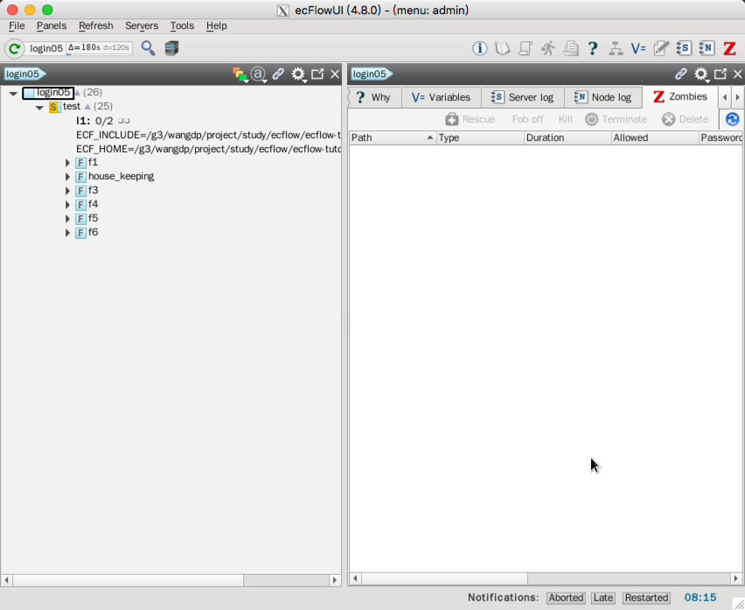
Task: Open the File menu
Action: [17, 25]
